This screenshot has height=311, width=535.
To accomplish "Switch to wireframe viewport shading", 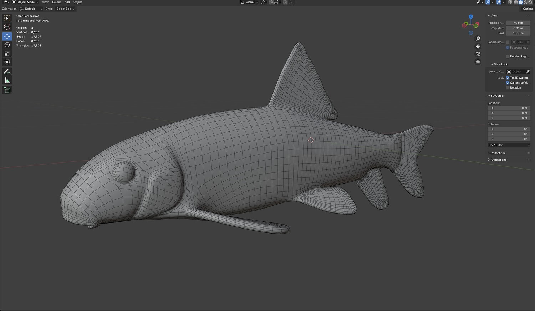I will click(x=516, y=2).
